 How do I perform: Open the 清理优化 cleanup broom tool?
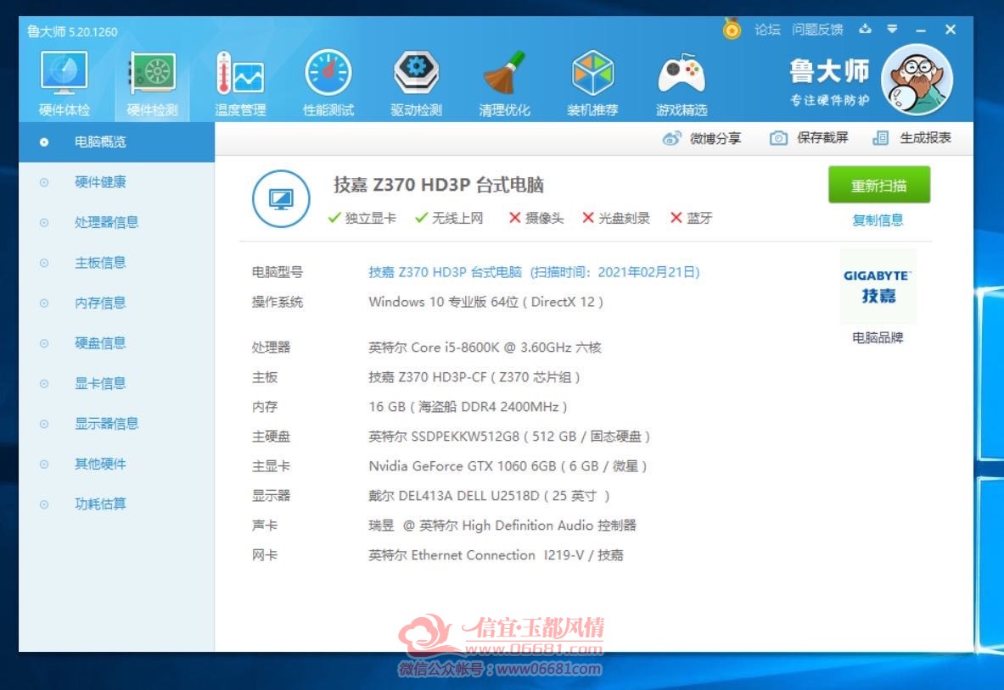click(505, 83)
